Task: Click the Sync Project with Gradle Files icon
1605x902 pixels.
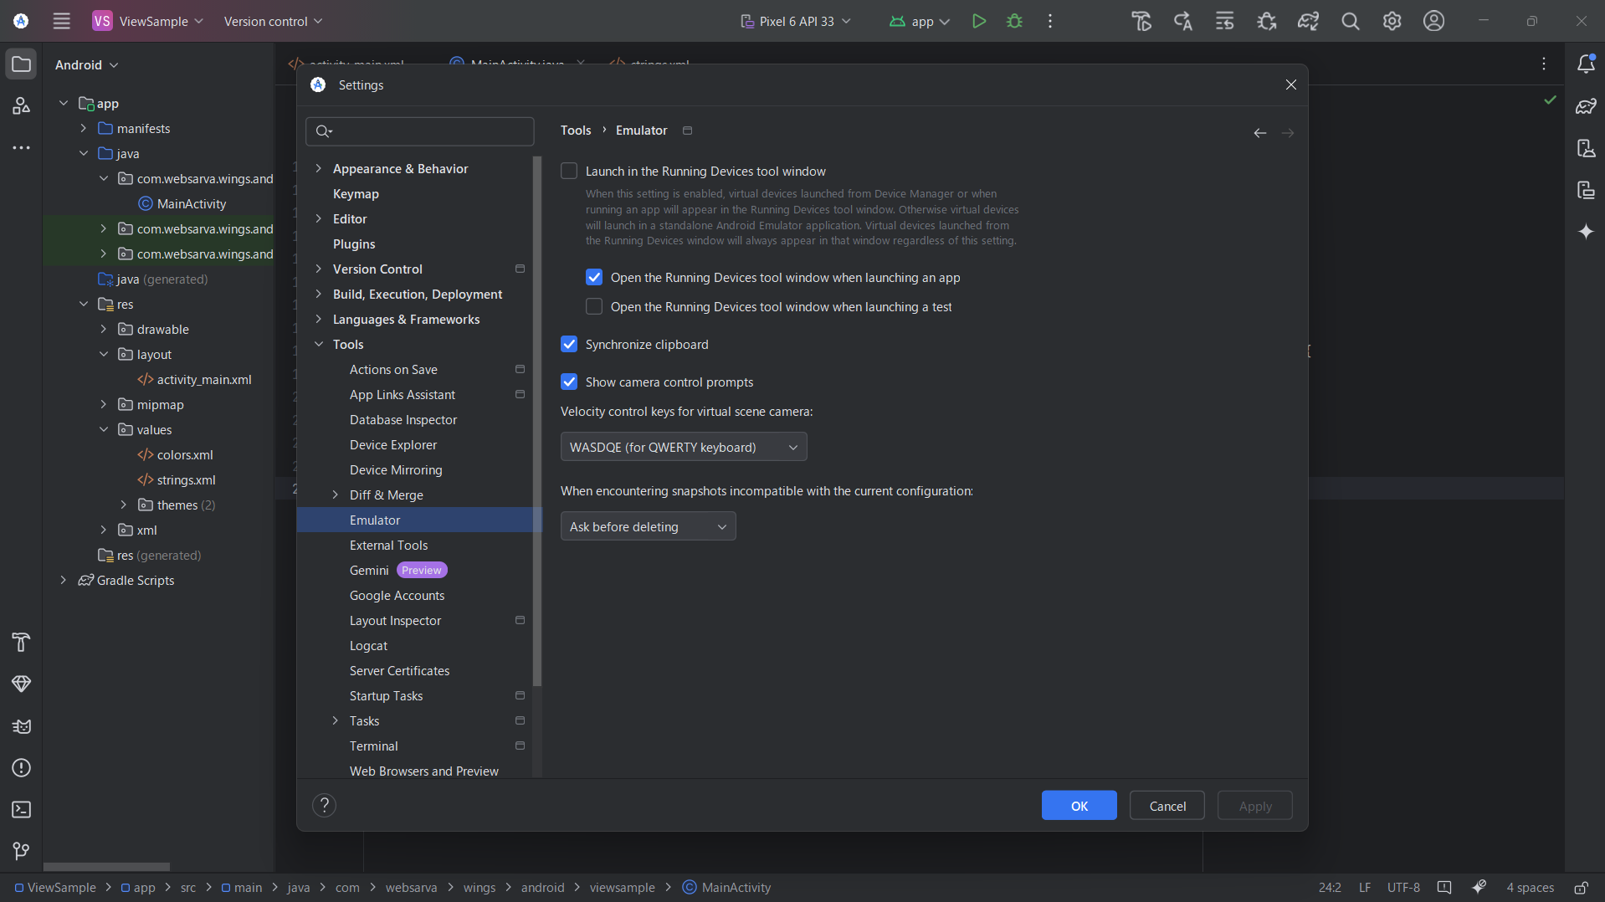Action: (x=1308, y=21)
